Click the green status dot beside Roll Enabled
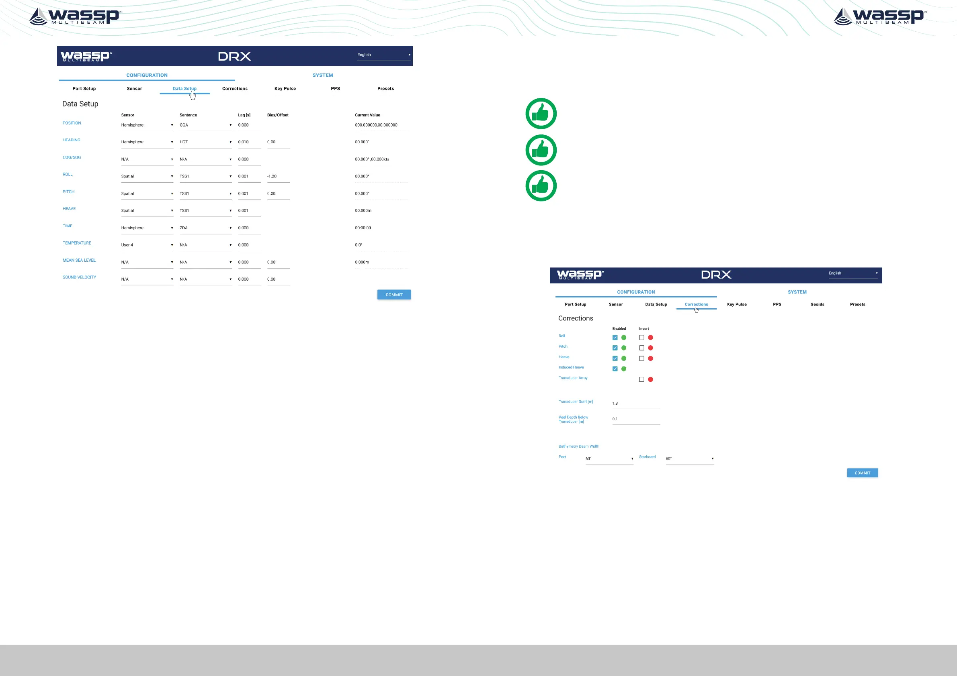The height and width of the screenshot is (676, 957). pos(623,338)
